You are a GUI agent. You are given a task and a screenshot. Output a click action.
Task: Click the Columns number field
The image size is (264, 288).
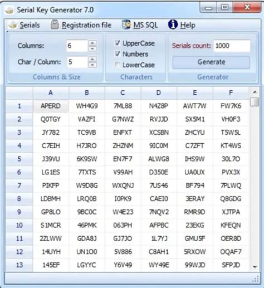point(77,46)
